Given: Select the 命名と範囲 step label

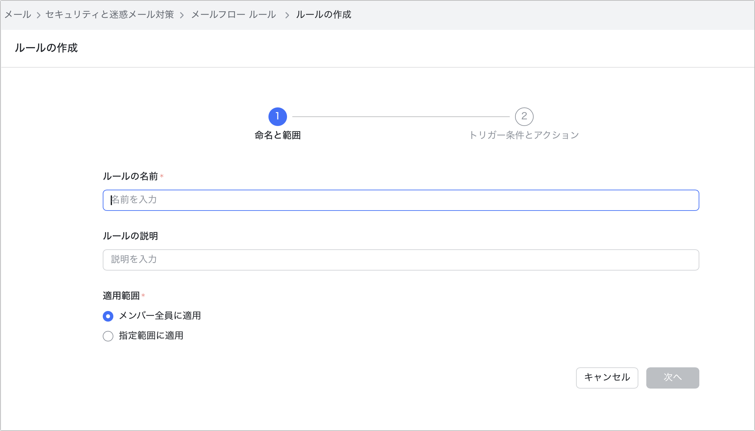Looking at the screenshot, I should coord(277,135).
